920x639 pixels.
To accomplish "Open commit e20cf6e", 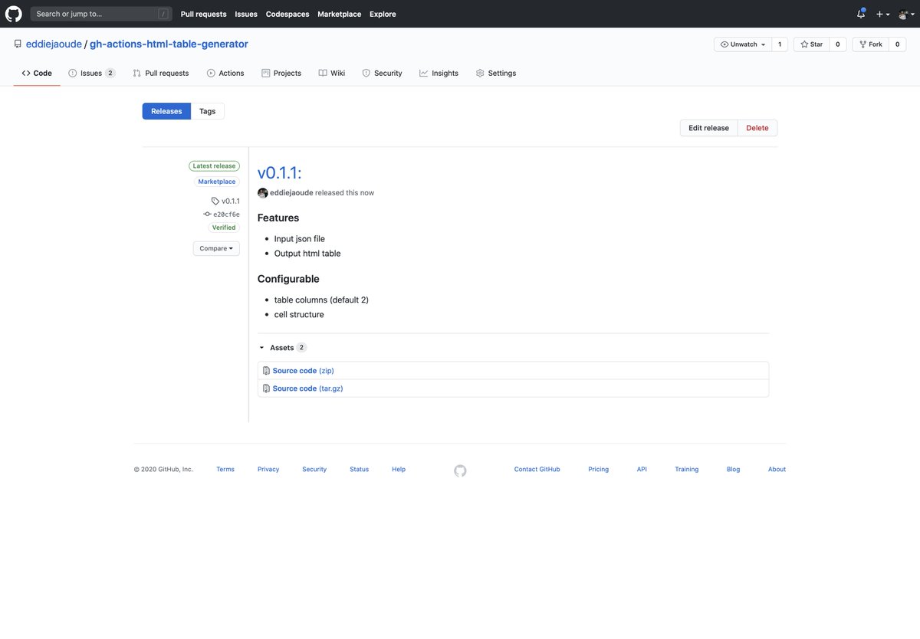I will [222, 215].
